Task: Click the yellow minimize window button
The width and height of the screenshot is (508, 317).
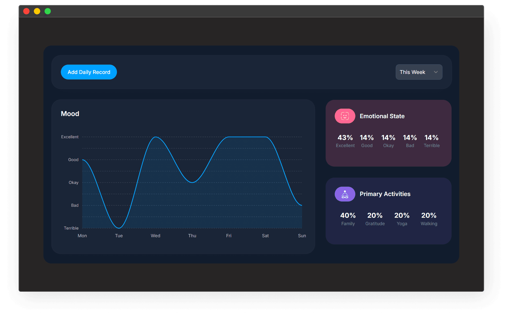Action: [x=37, y=11]
